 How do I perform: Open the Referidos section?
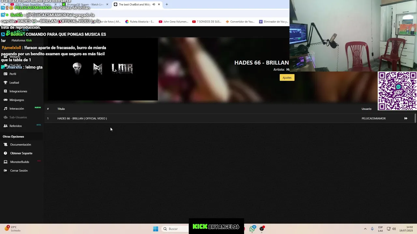tap(16, 126)
